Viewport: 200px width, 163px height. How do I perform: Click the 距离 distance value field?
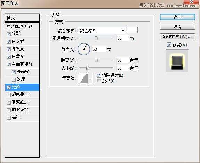(x=122, y=60)
